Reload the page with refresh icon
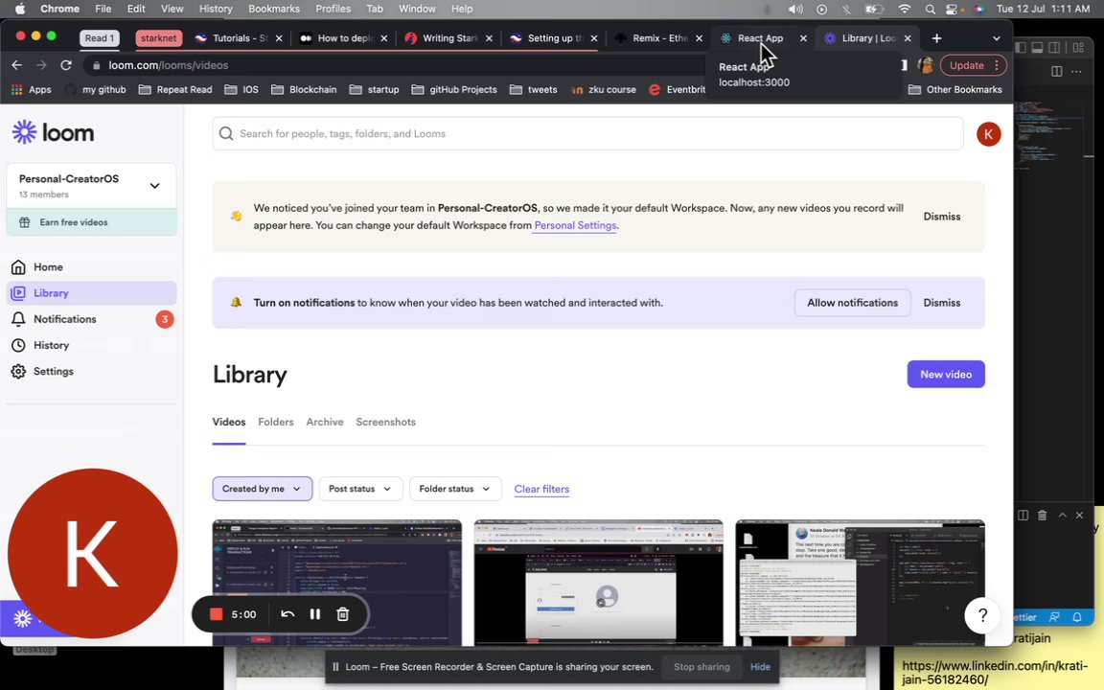Image resolution: width=1104 pixels, height=690 pixels. tap(66, 65)
